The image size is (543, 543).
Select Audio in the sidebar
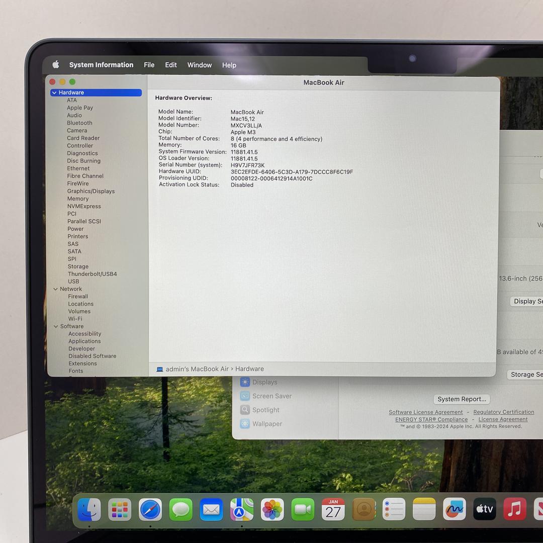click(74, 115)
